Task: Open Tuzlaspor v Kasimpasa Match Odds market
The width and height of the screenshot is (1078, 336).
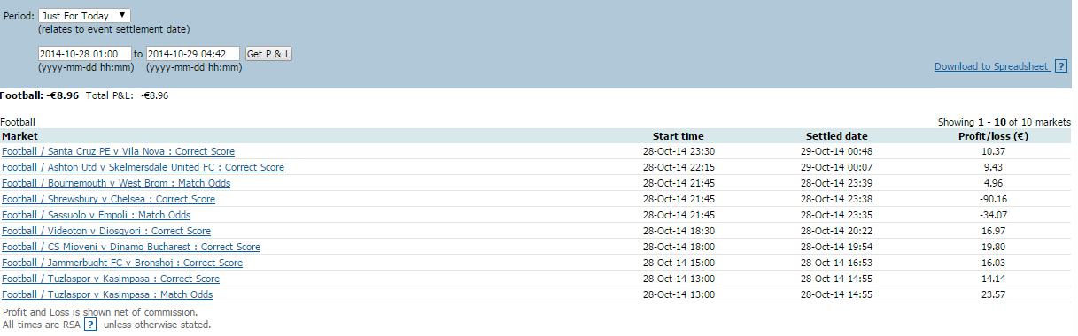Action: pos(107,294)
